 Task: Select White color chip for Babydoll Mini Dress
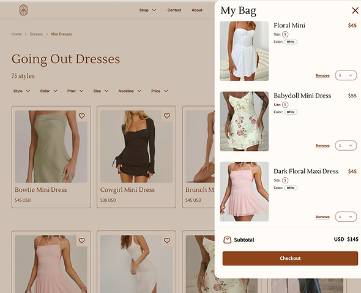click(x=291, y=112)
